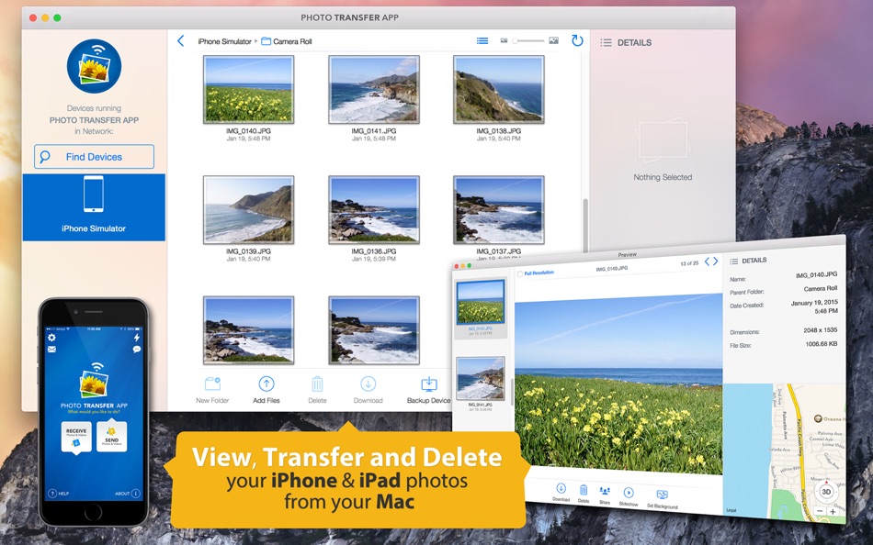Screen dimensions: 873x545
Task: Switch to list view of photos
Action: point(481,40)
